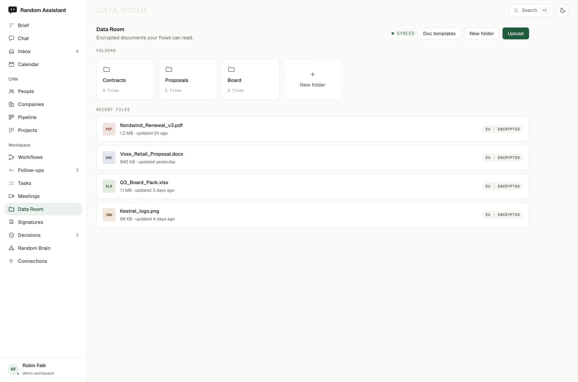The height and width of the screenshot is (382, 578).
Task: Click the Follow-ups reply arrow icon
Action: click(11, 170)
